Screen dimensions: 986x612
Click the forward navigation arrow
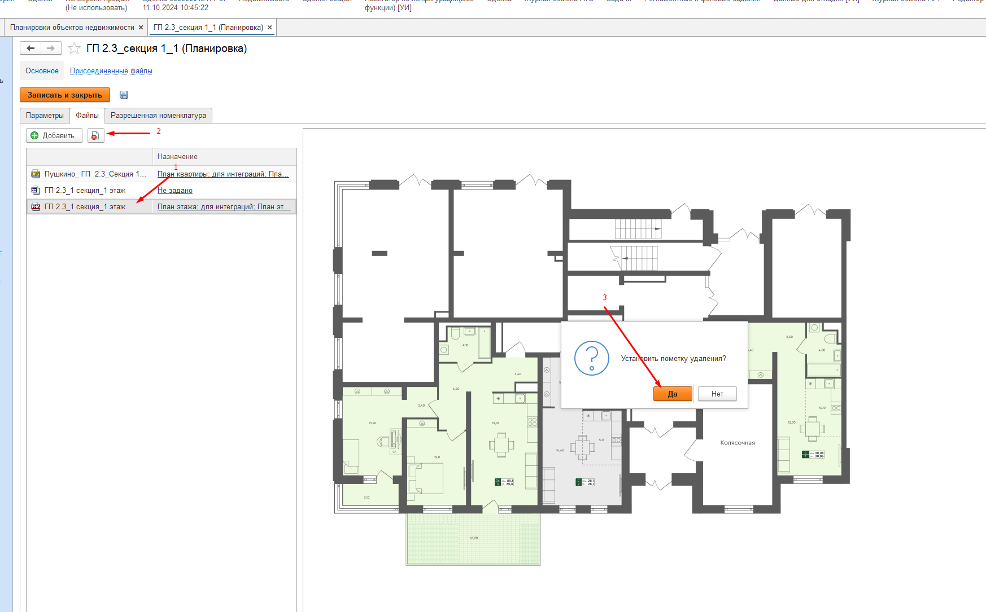click(x=51, y=49)
